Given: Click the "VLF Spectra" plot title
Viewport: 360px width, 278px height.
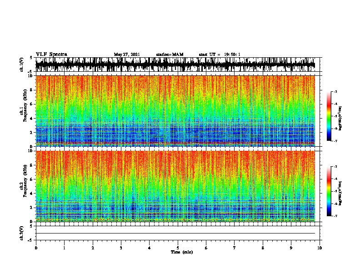Looking at the screenshot, I should 51,55.
